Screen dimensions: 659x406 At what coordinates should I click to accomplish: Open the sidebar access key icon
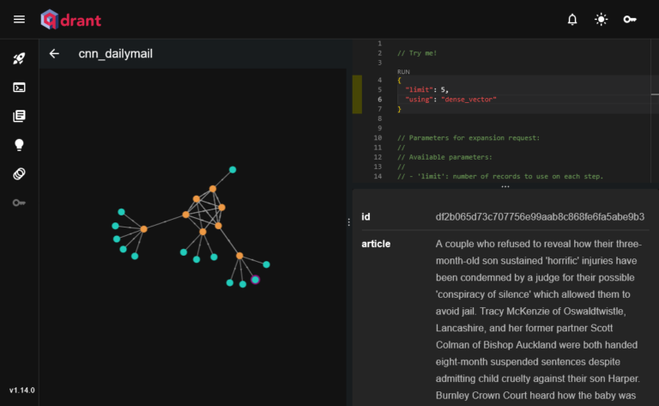click(x=19, y=203)
